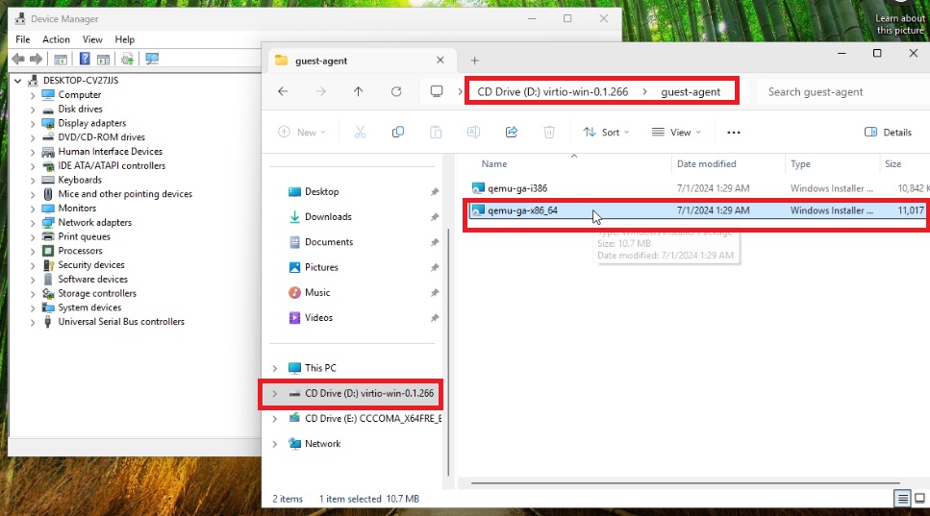Click the New button in Explorer toolbar
This screenshot has height=516, width=930.
tap(301, 133)
